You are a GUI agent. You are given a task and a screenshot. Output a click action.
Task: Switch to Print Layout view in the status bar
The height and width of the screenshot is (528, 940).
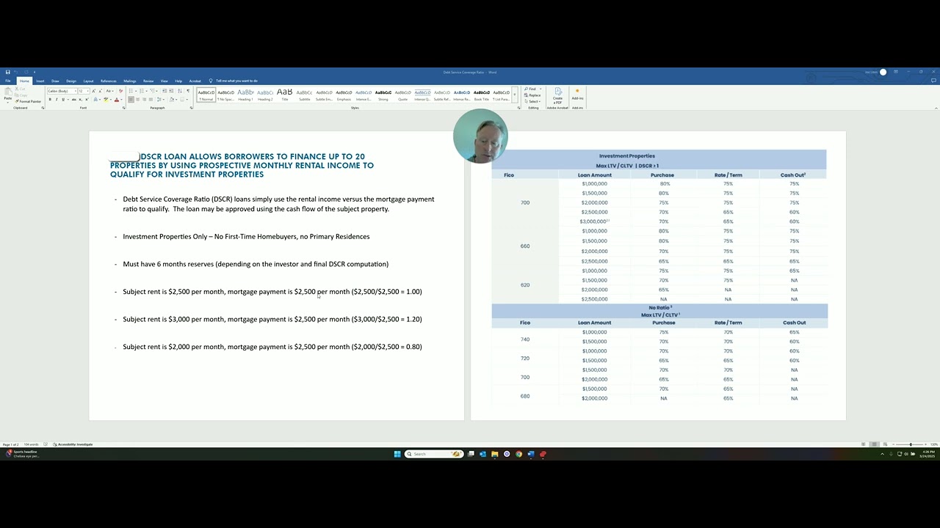click(874, 444)
